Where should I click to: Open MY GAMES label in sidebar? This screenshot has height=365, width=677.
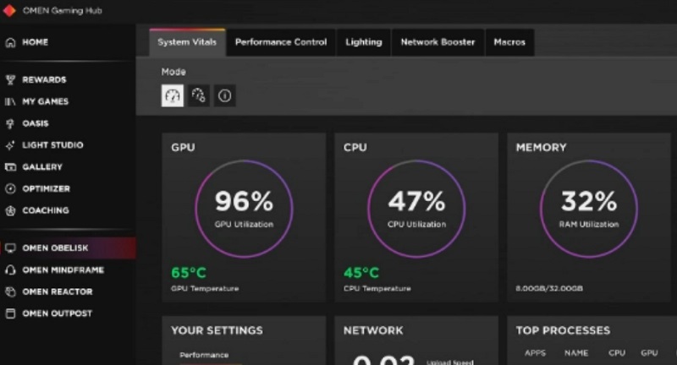pos(46,101)
